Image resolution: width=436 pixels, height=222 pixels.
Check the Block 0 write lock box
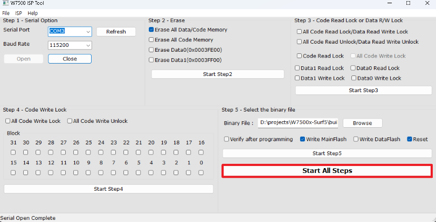coord(201,173)
